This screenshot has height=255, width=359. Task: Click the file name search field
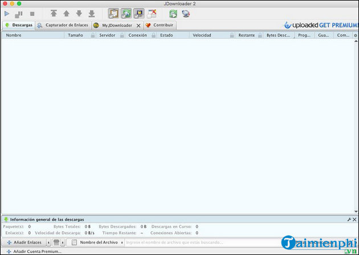(x=202, y=242)
